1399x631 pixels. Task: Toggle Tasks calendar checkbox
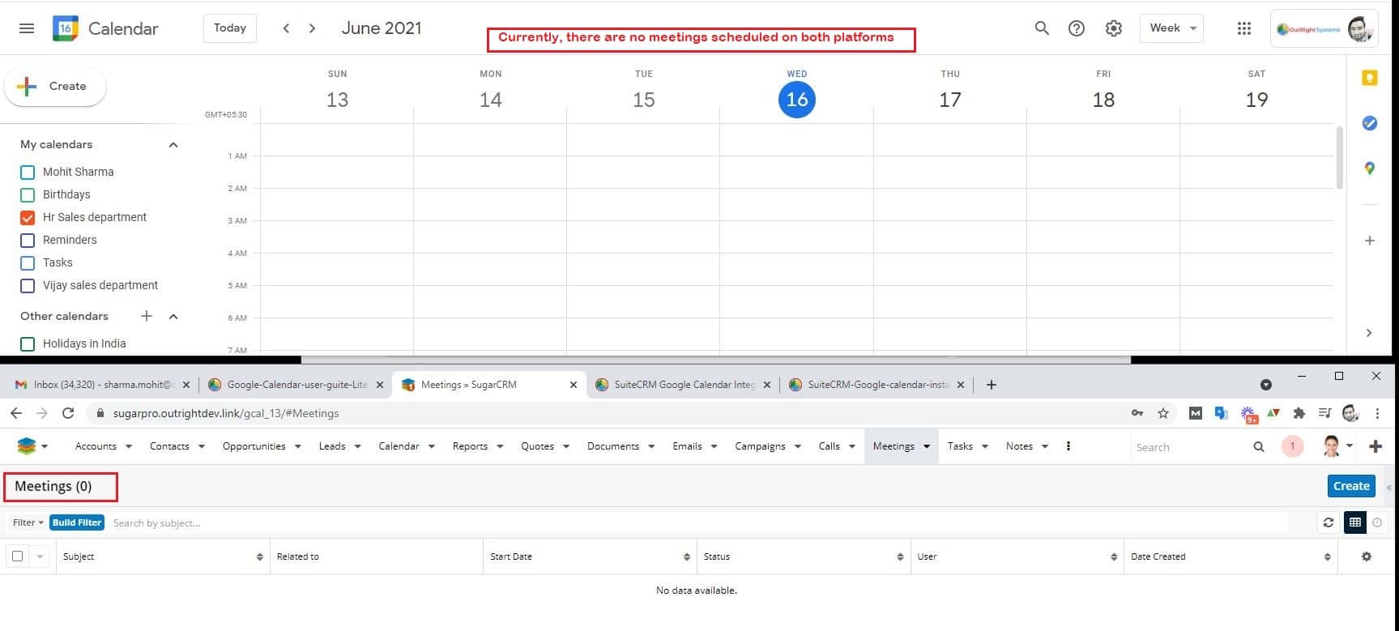point(28,263)
